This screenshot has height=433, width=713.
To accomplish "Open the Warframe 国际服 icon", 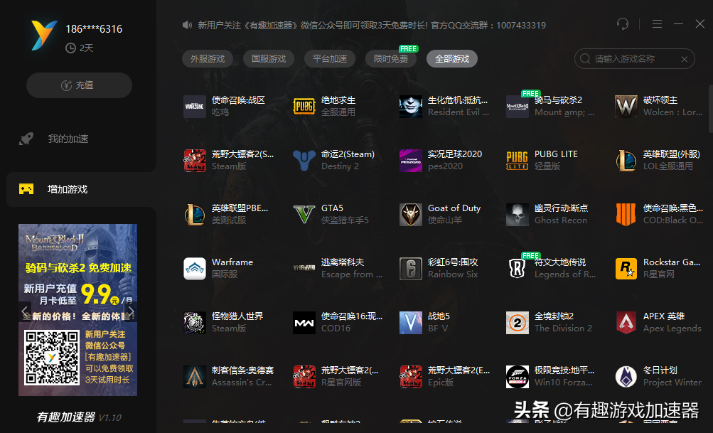I will (195, 268).
